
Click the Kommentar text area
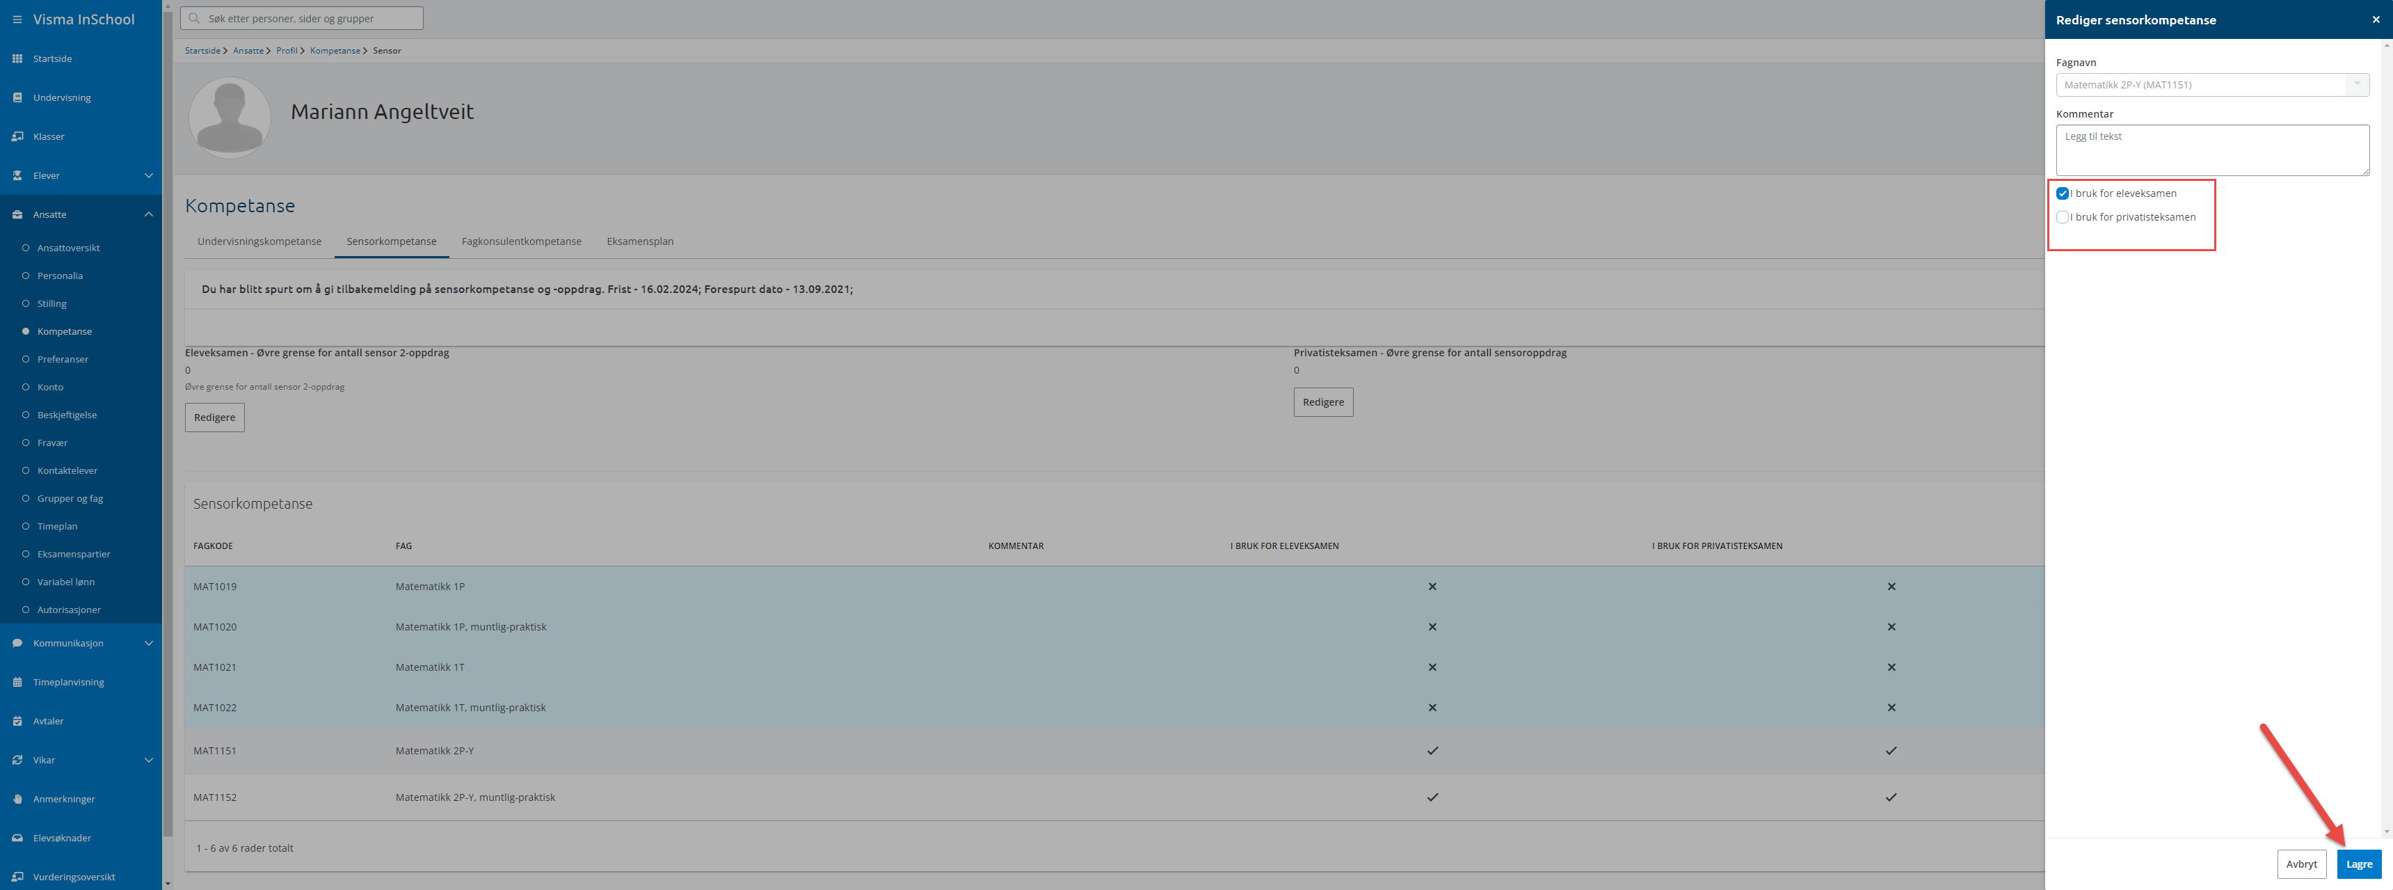[x=2212, y=150]
